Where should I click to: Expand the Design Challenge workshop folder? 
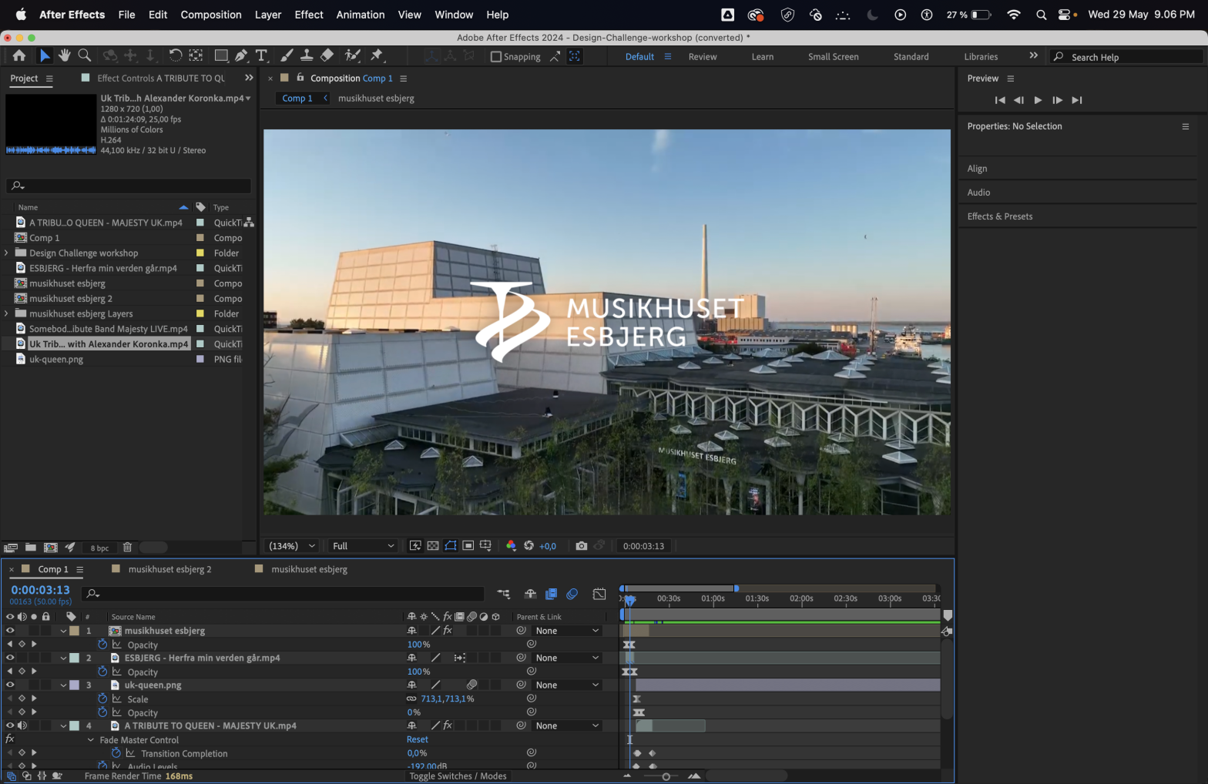[x=6, y=253]
